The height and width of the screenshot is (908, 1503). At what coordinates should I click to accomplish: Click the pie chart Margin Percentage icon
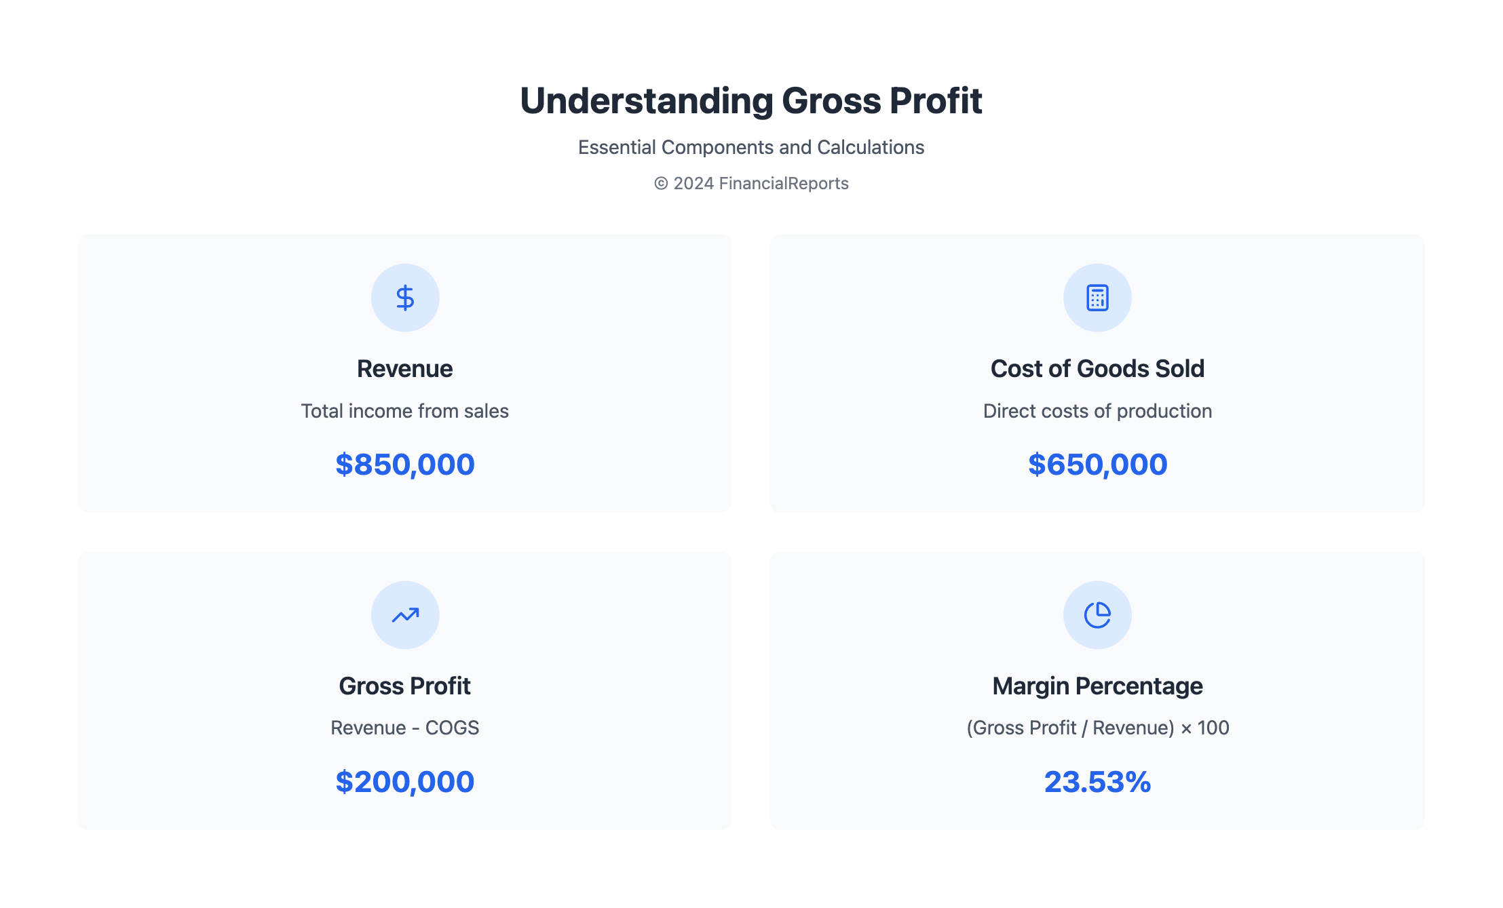1097,615
